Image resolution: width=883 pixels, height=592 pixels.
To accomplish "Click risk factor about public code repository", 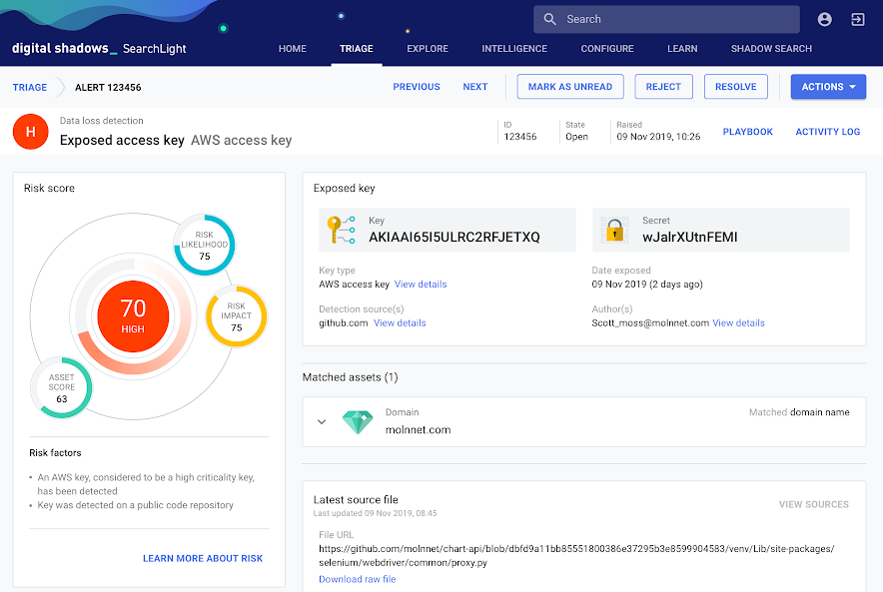I will click(x=135, y=505).
